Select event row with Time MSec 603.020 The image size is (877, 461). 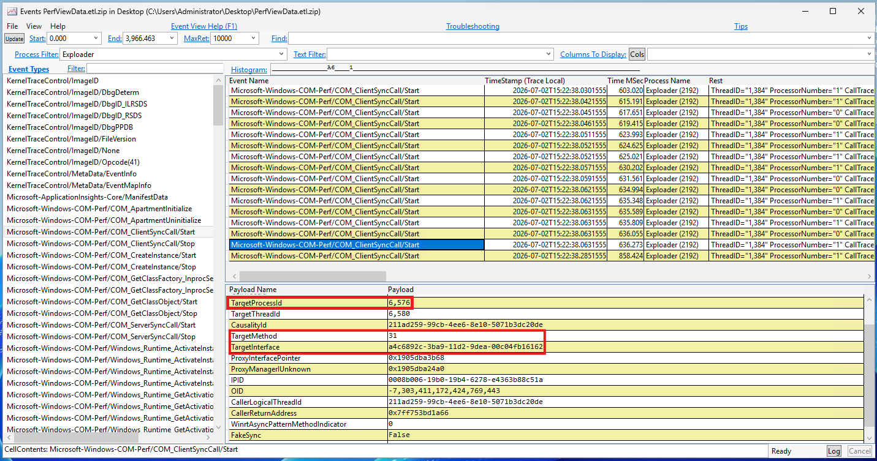click(x=551, y=91)
